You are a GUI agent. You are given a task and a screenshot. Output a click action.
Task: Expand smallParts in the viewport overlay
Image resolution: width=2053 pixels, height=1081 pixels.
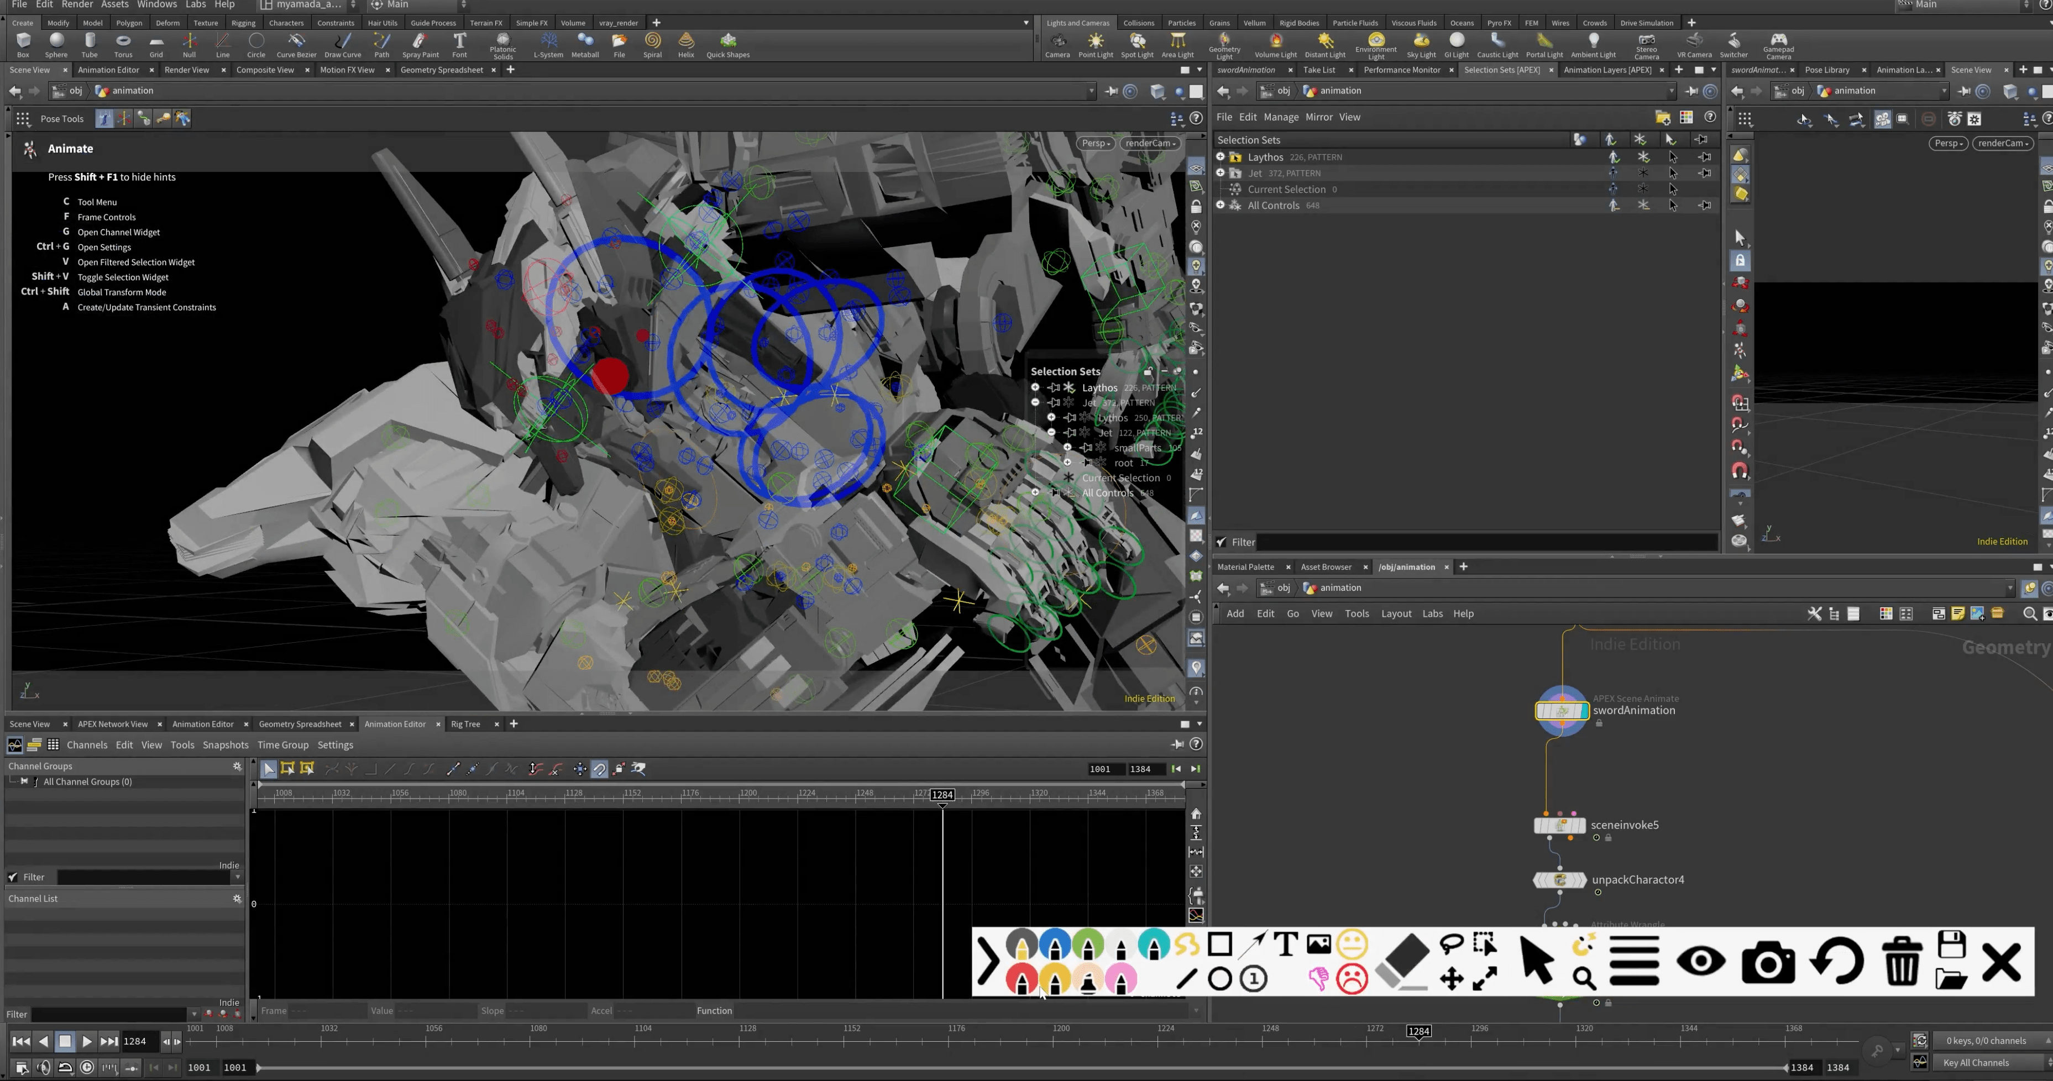coord(1067,448)
